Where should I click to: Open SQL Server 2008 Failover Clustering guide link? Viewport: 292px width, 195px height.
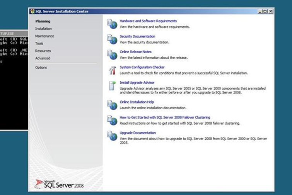click(x=165, y=117)
